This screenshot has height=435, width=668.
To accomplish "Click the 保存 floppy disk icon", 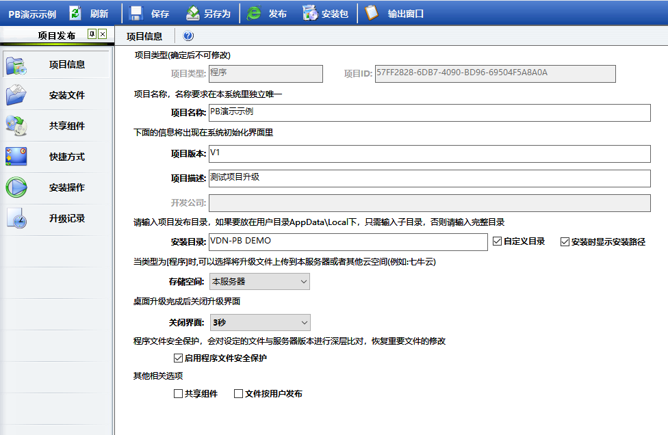I will 136,13.
